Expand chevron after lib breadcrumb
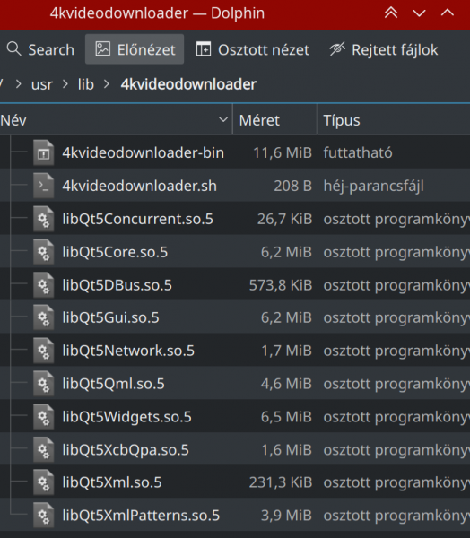The height and width of the screenshot is (538, 470). tap(107, 84)
